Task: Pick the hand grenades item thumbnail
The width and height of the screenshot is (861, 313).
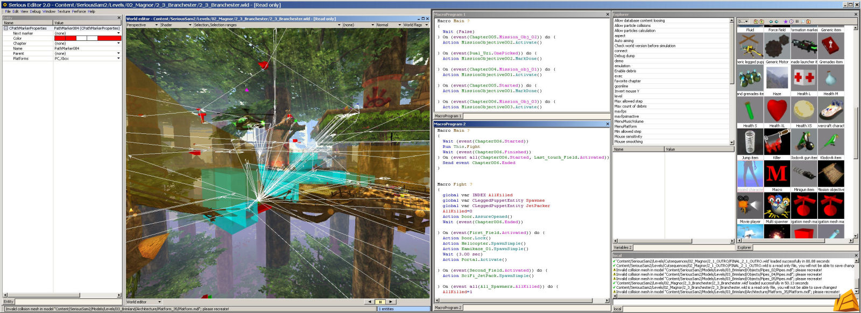Action: tap(750, 78)
